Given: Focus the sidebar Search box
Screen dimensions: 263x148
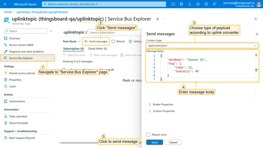Looking at the screenshot, I should pyautogui.click(x=26, y=31).
